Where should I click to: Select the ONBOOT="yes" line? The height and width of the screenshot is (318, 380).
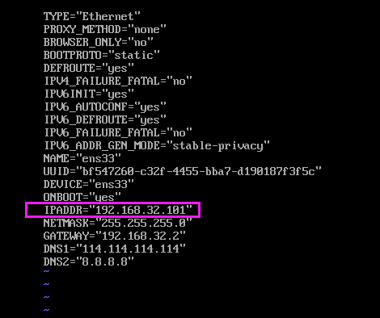coord(82,197)
